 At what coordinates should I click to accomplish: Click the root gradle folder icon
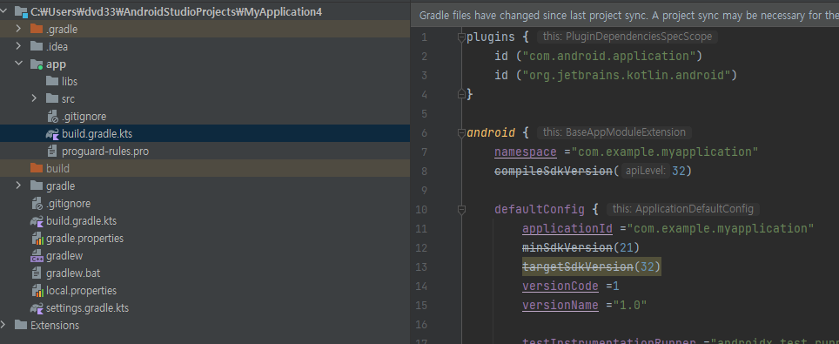click(x=37, y=185)
